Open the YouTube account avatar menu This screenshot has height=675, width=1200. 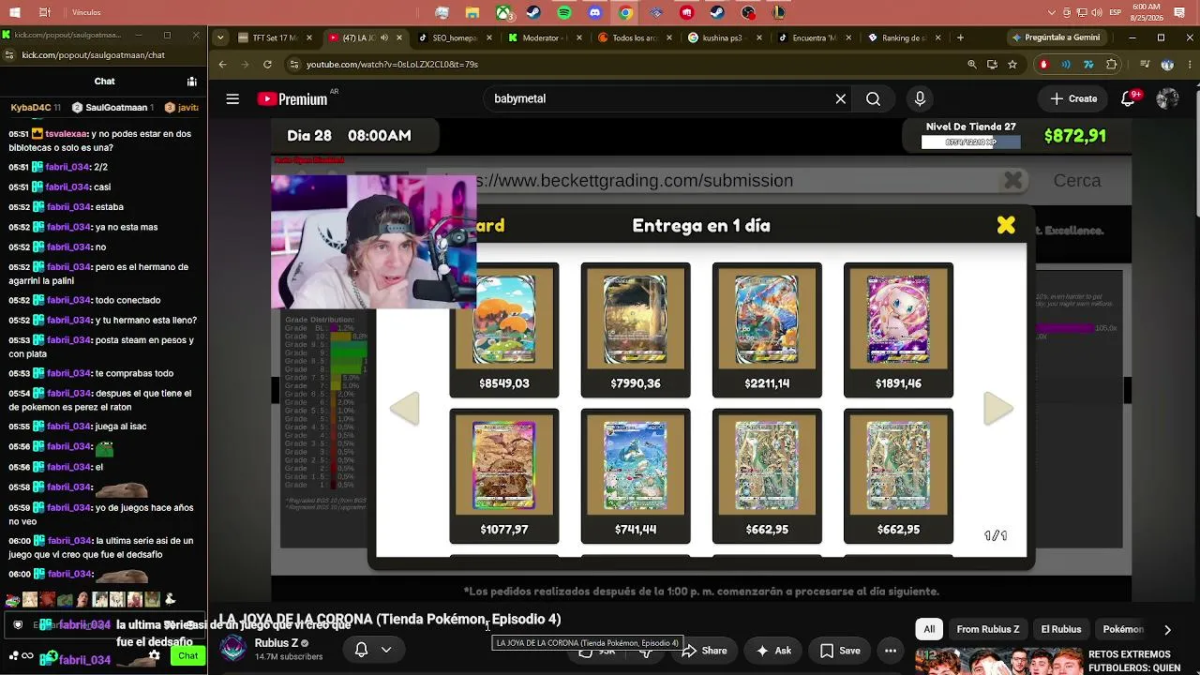pyautogui.click(x=1167, y=98)
